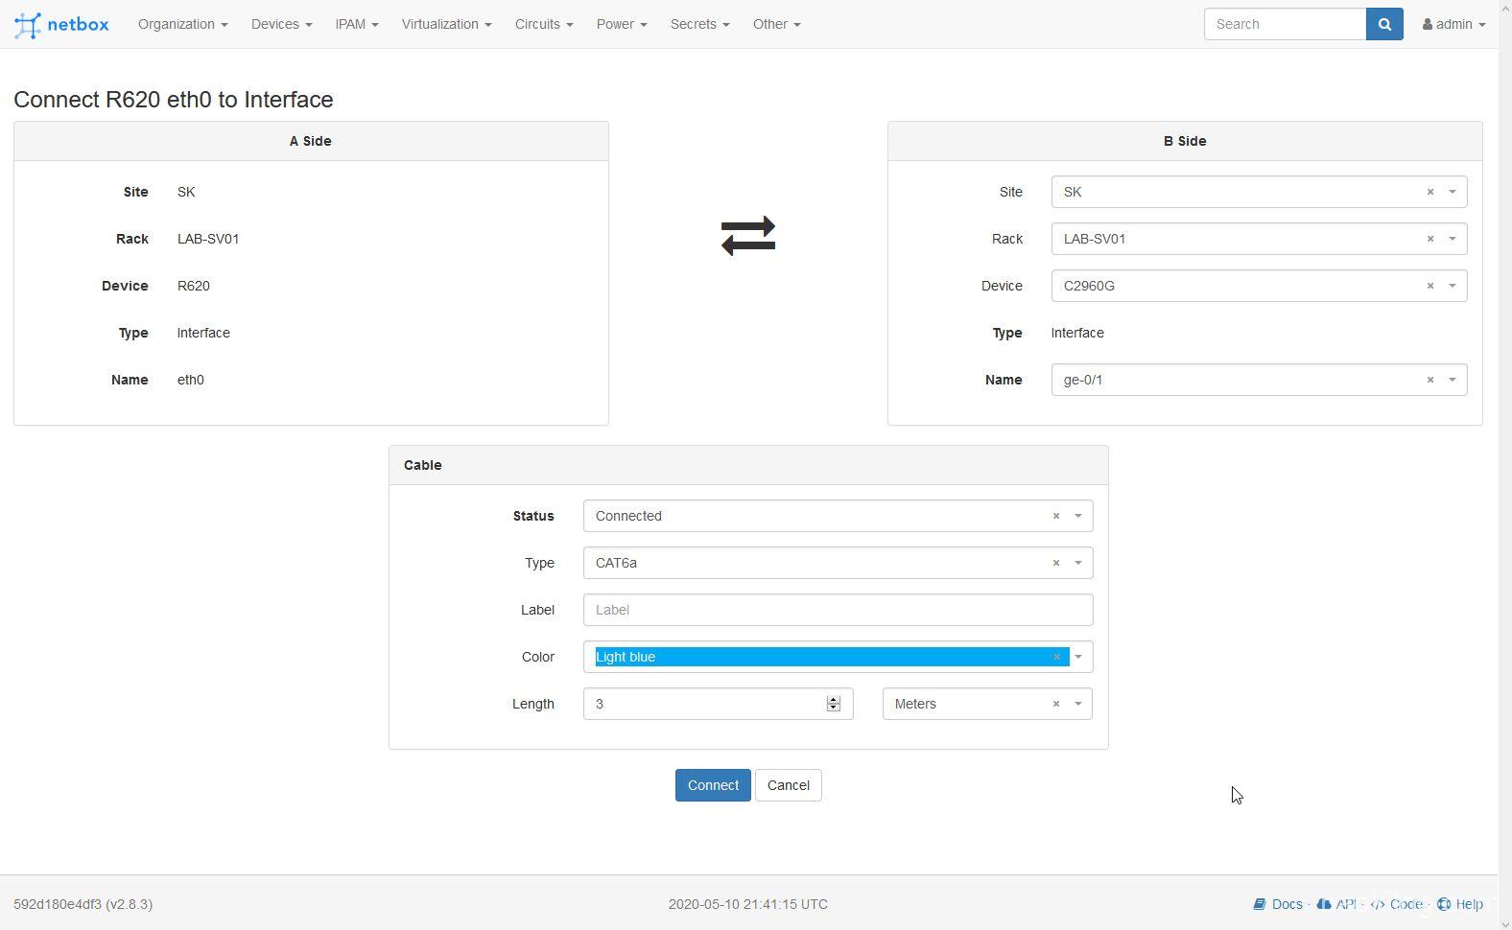Open the B Side Rack dropdown
The width and height of the screenshot is (1512, 930).
(1453, 239)
